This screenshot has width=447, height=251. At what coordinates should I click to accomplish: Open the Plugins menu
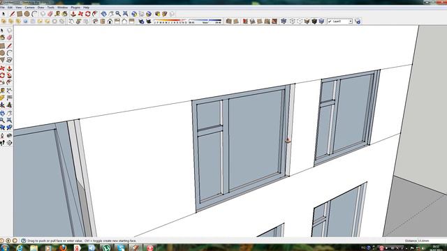click(75, 8)
